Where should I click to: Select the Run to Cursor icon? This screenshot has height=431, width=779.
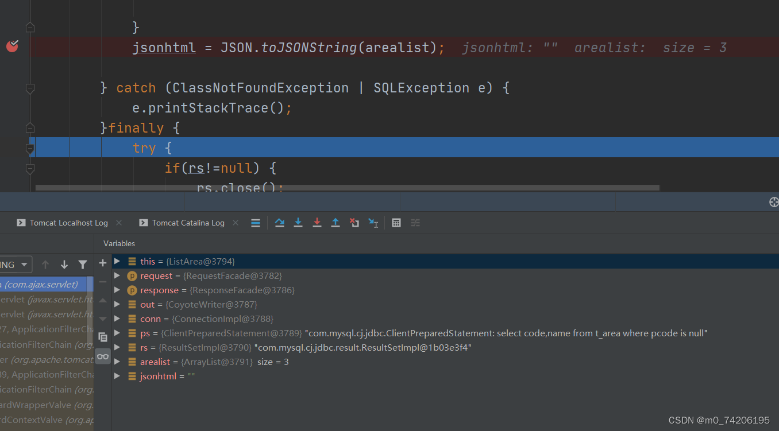(x=373, y=223)
